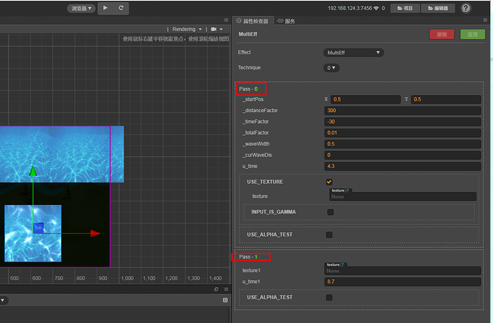Open the 项目 folder button
This screenshot has height=323, width=493.
405,9
